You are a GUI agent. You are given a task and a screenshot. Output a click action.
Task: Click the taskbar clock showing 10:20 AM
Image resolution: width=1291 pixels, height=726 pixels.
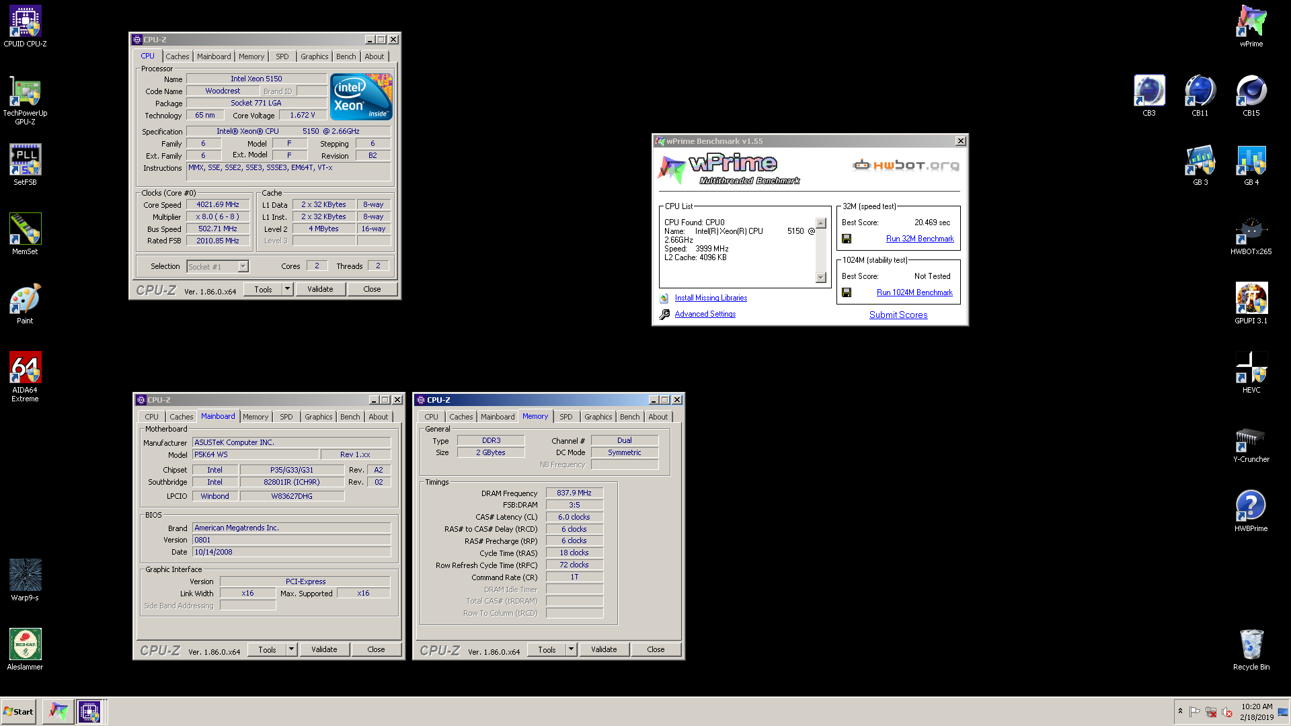[x=1257, y=711]
